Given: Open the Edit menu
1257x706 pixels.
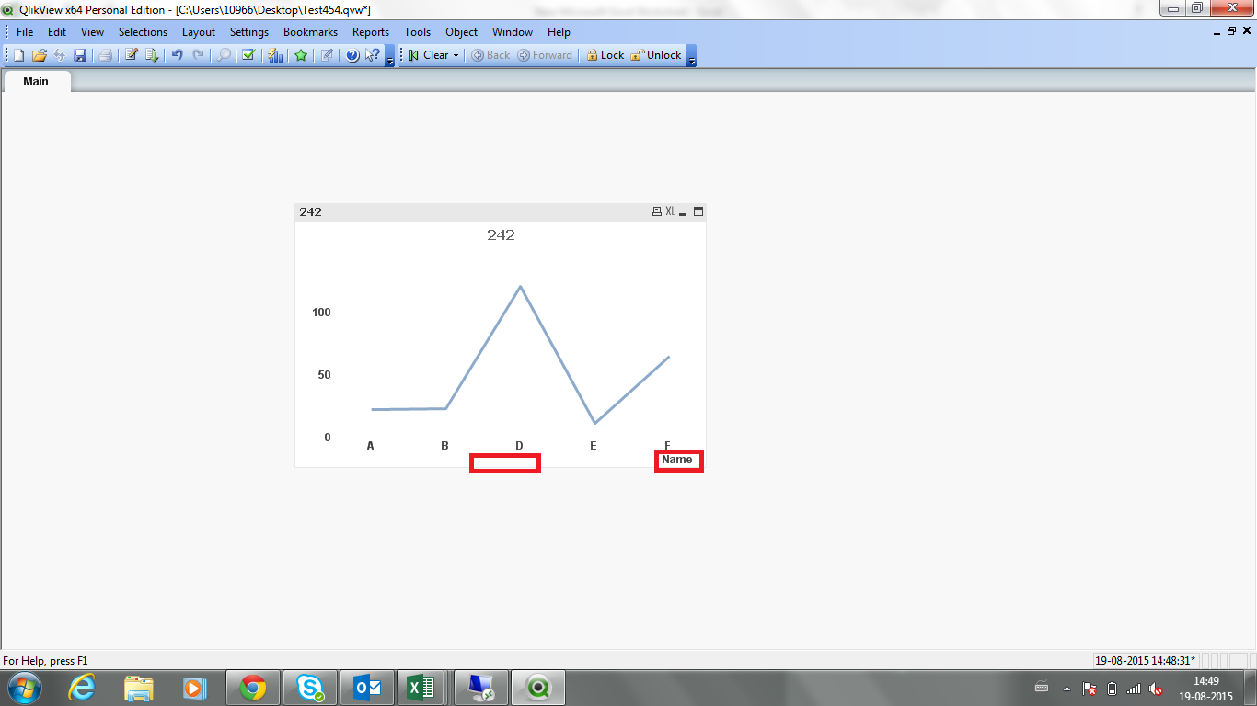Looking at the screenshot, I should click(x=57, y=31).
